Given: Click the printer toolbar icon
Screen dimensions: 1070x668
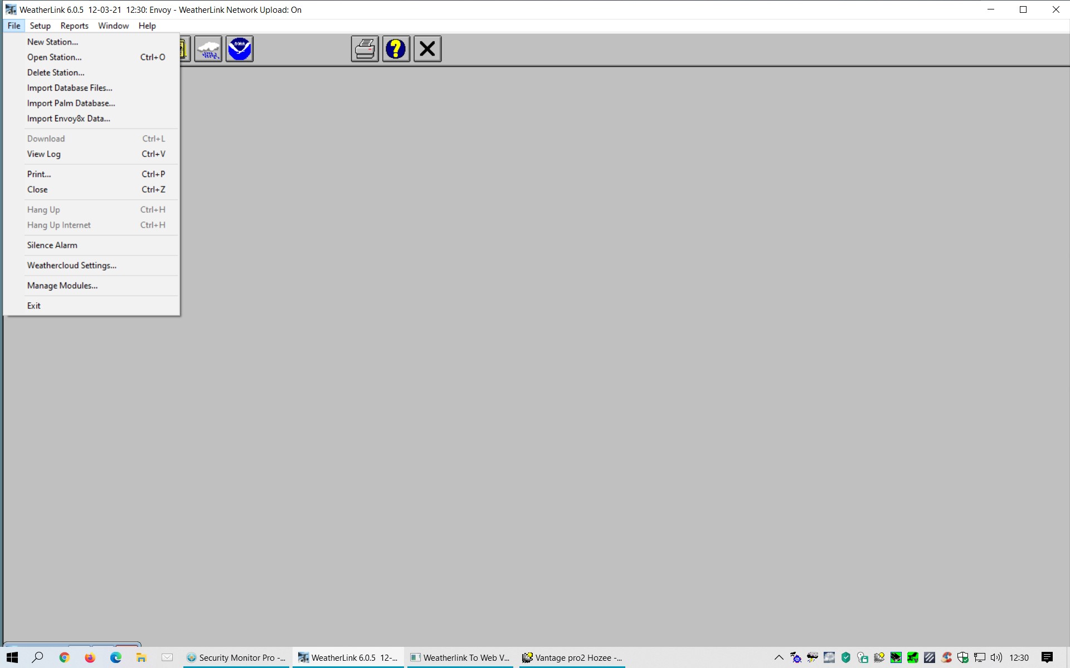Looking at the screenshot, I should [x=365, y=49].
